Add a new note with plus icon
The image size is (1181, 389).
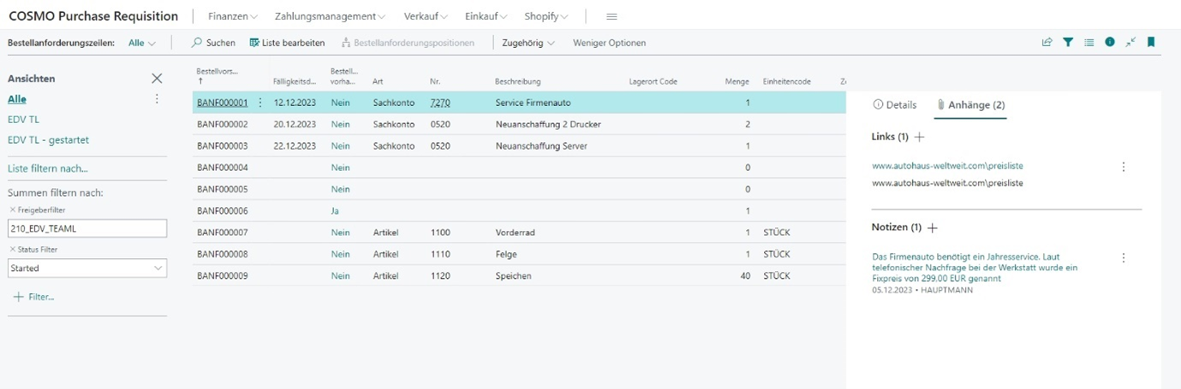point(933,228)
